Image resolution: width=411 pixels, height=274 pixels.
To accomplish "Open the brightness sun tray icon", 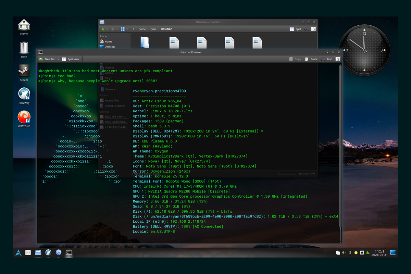I will 356,253.
